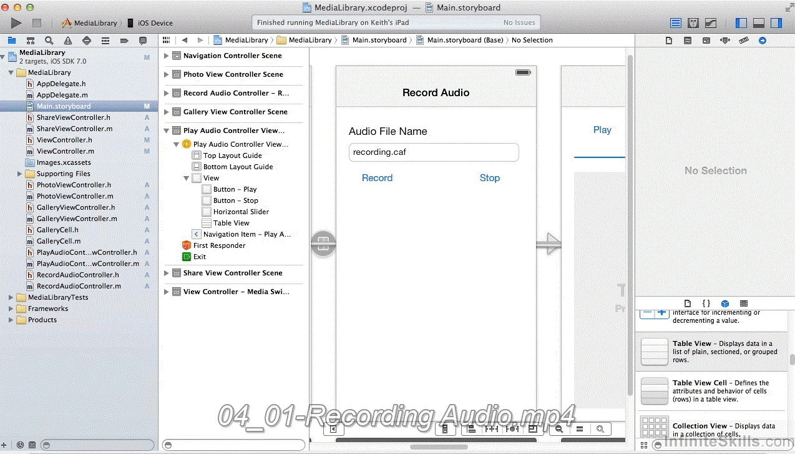The width and height of the screenshot is (795, 454).
Task: Switch to the Assistant editor
Action: 693,23
